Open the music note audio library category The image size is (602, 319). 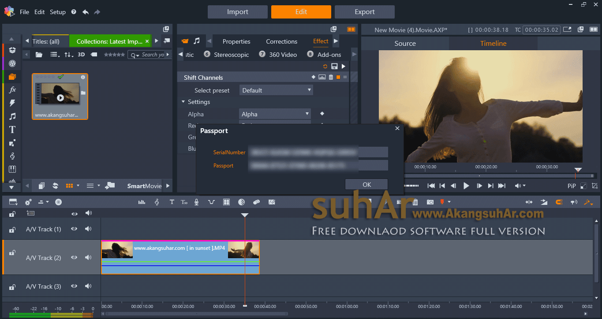[x=12, y=116]
